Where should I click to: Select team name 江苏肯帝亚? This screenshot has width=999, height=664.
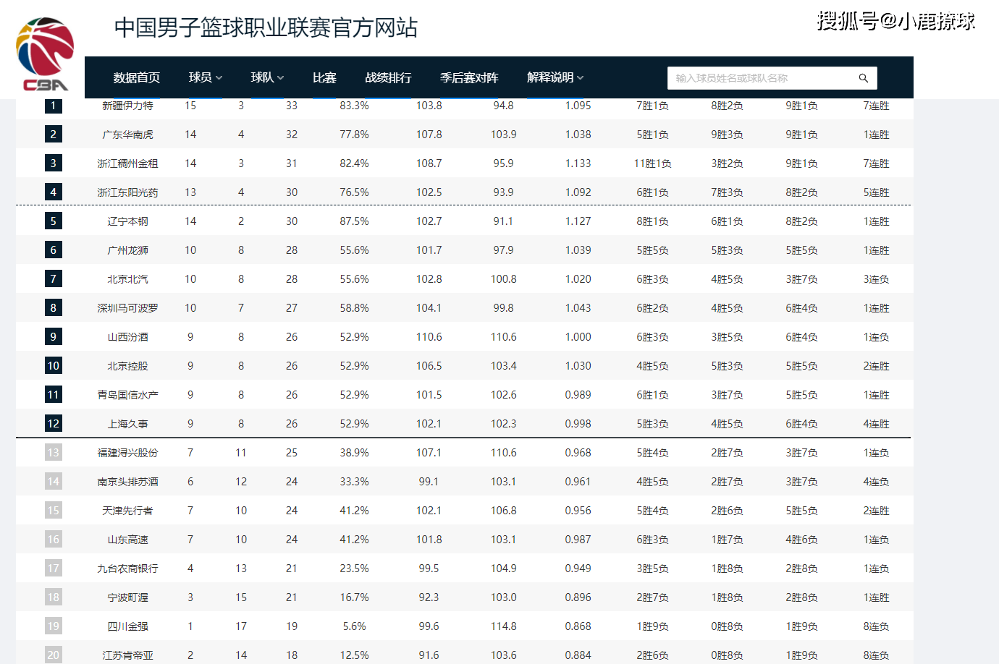[x=127, y=655]
